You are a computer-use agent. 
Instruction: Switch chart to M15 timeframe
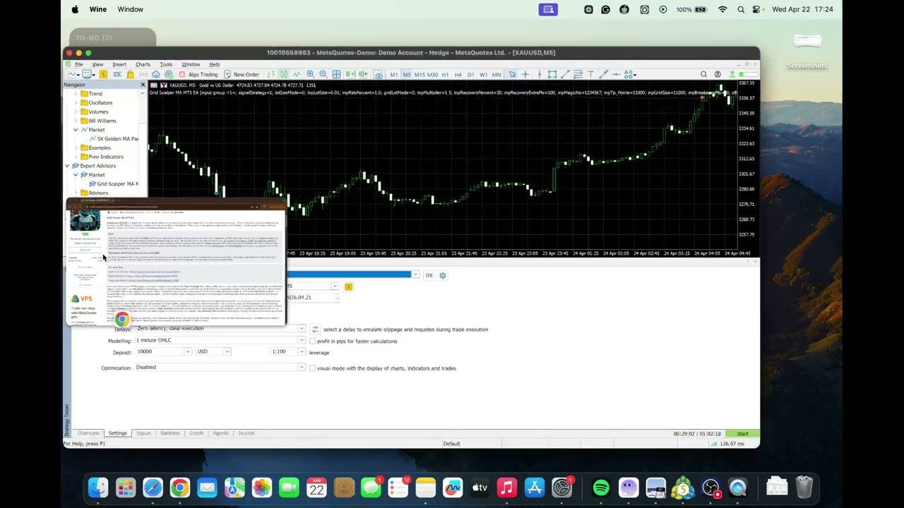(420, 74)
